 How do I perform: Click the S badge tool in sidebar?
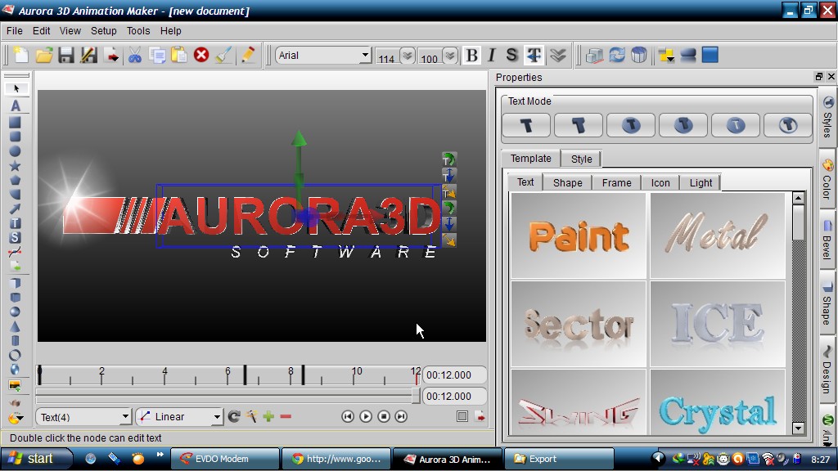click(15, 238)
